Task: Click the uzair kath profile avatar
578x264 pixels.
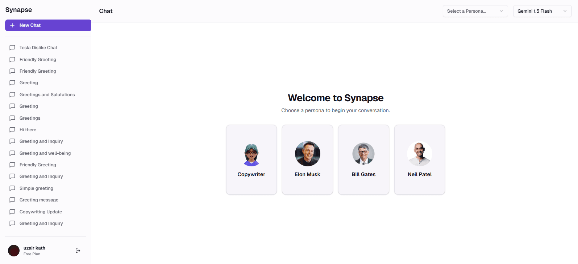Action: (x=14, y=251)
